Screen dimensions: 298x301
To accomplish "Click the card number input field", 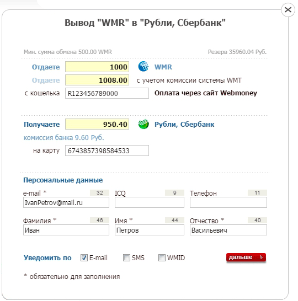I will pyautogui.click(x=107, y=150).
